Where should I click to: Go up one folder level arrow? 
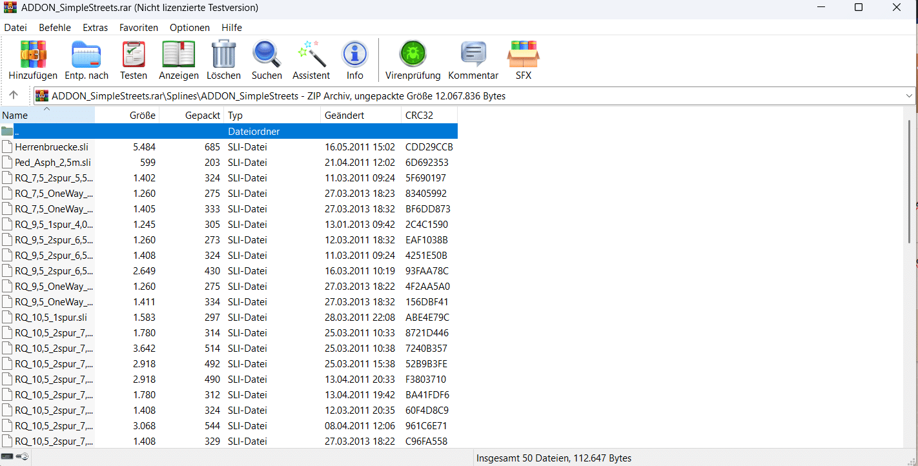(x=13, y=96)
